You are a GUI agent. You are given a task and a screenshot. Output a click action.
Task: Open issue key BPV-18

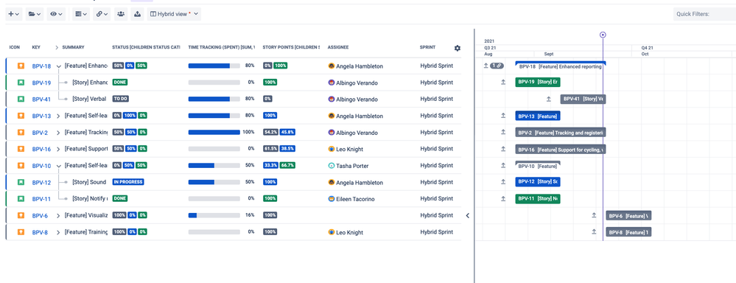pyautogui.click(x=41, y=66)
